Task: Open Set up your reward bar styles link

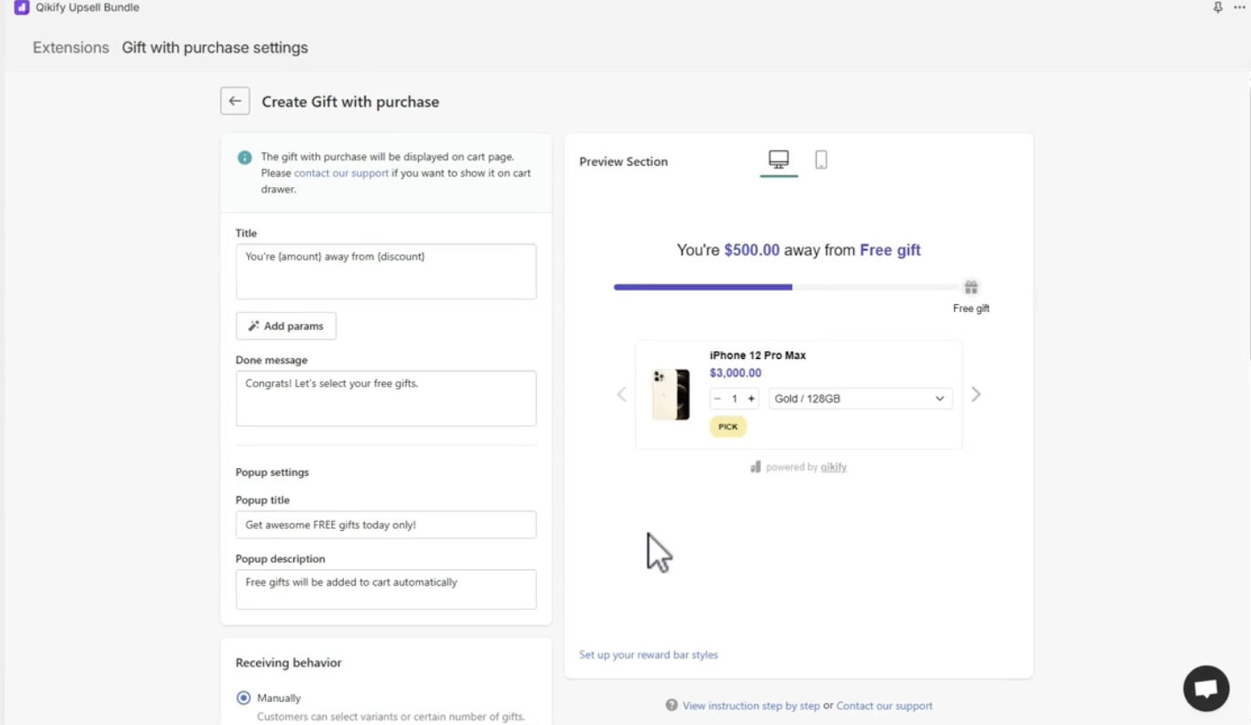Action: 649,655
